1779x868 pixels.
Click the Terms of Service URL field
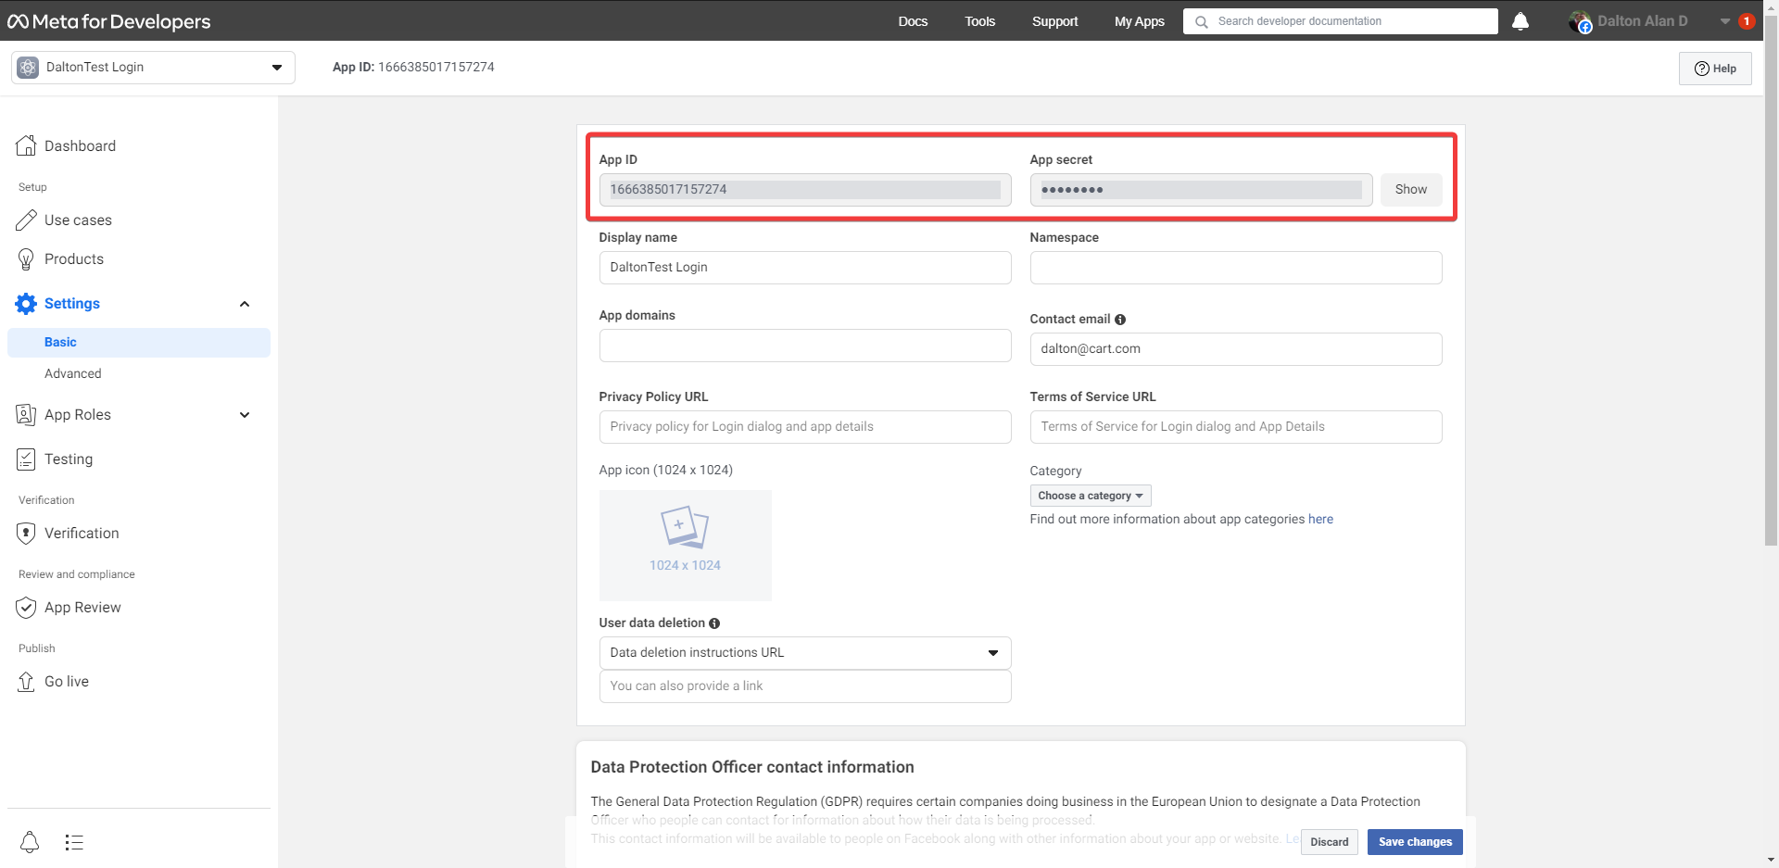1236,427
